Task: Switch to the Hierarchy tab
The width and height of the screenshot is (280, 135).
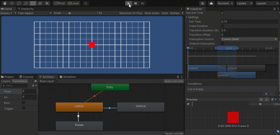Action: coord(26,9)
